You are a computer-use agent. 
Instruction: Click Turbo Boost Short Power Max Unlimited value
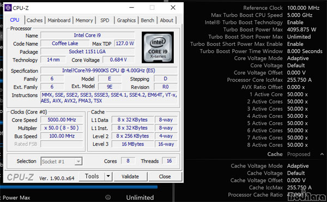pyautogui.click(x=299, y=37)
